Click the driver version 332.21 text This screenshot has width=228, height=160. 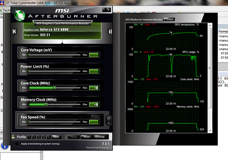(45, 35)
